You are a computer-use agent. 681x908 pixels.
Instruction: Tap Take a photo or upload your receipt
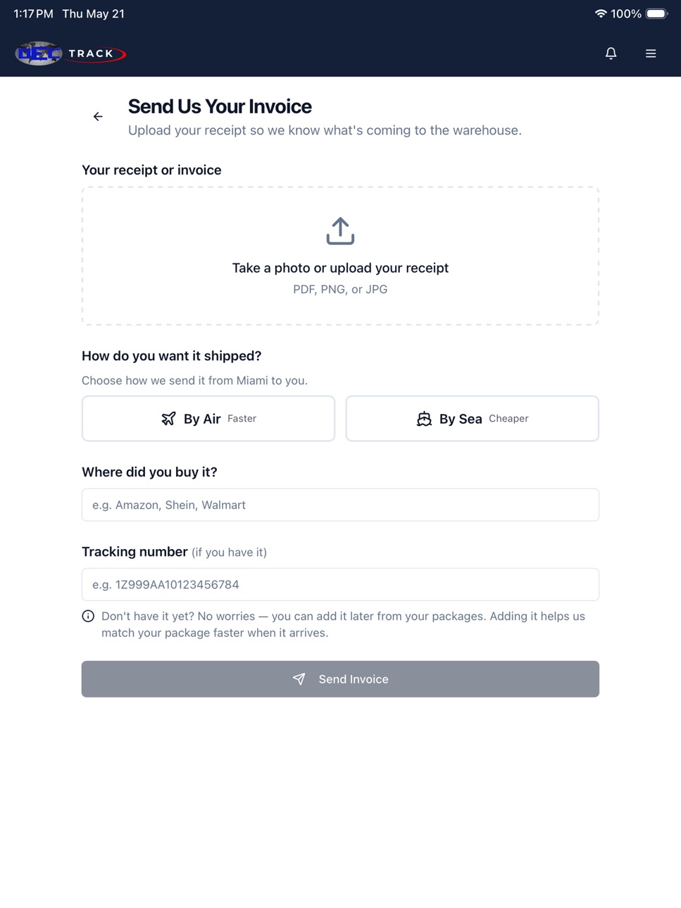pyautogui.click(x=340, y=268)
